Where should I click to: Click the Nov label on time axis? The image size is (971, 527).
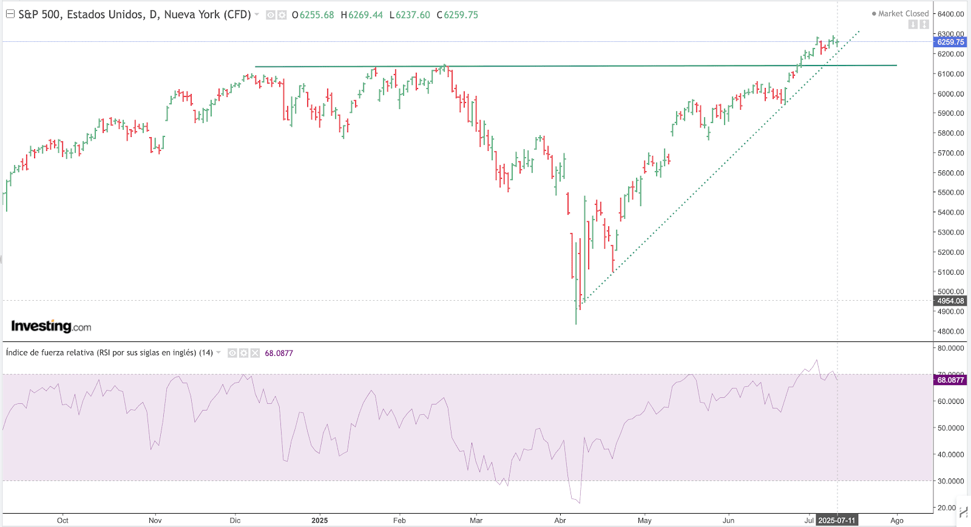155,520
